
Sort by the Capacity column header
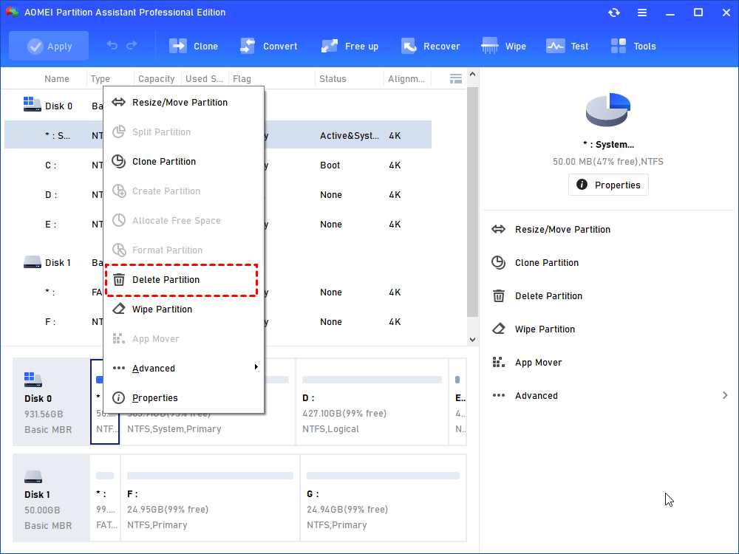point(157,79)
